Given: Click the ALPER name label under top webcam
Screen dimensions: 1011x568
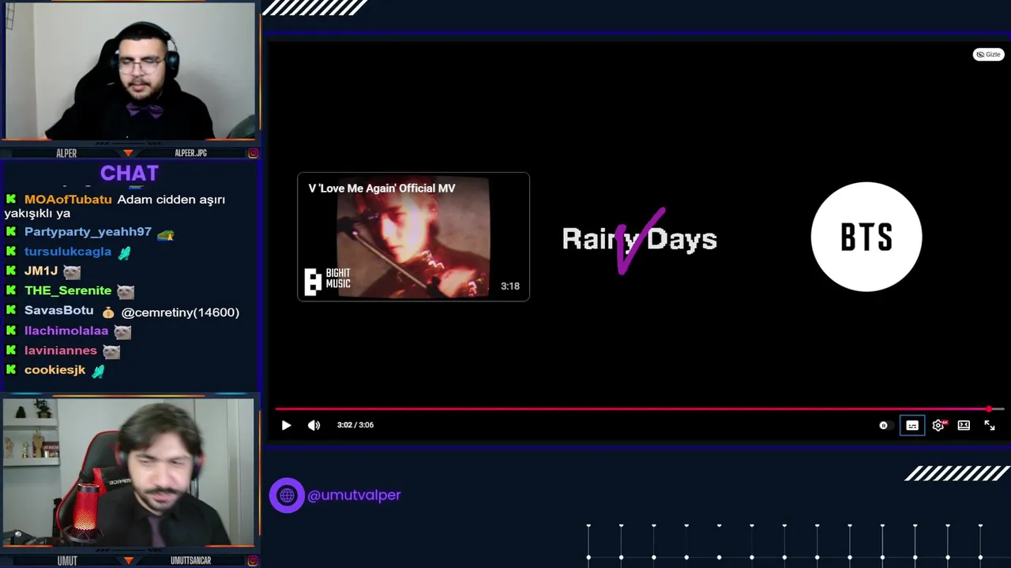Looking at the screenshot, I should (66, 153).
